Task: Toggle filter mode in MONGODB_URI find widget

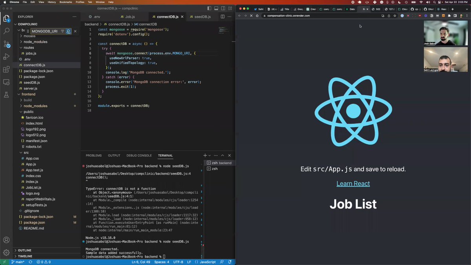Action: pyautogui.click(x=62, y=31)
